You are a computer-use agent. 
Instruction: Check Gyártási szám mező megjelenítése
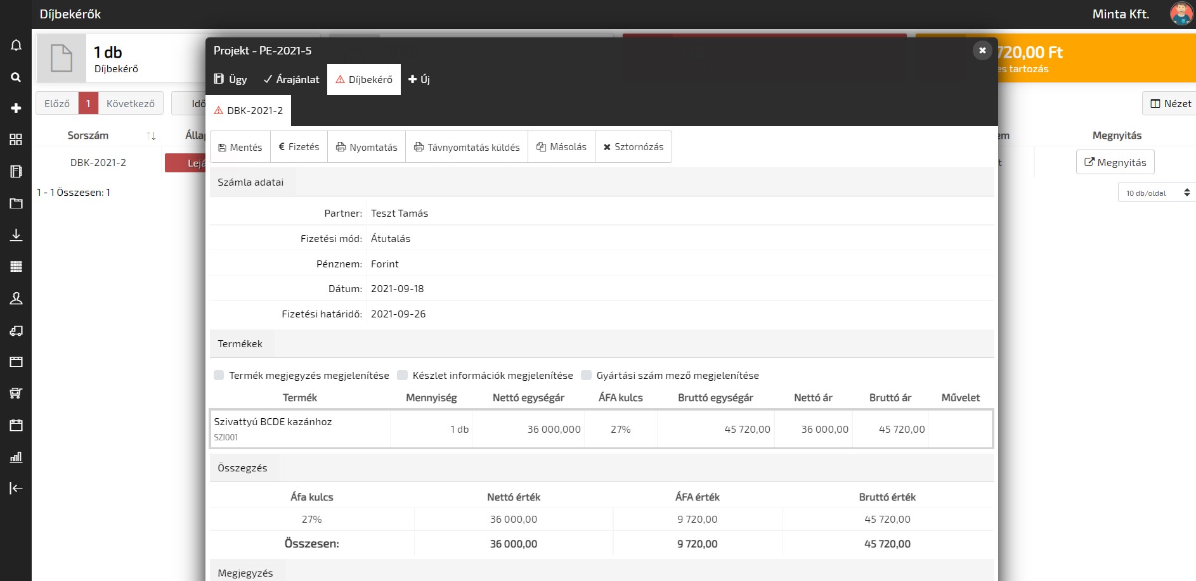tap(587, 375)
